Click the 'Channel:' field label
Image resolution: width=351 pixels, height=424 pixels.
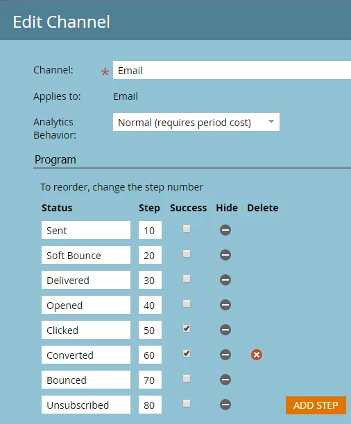pos(53,70)
